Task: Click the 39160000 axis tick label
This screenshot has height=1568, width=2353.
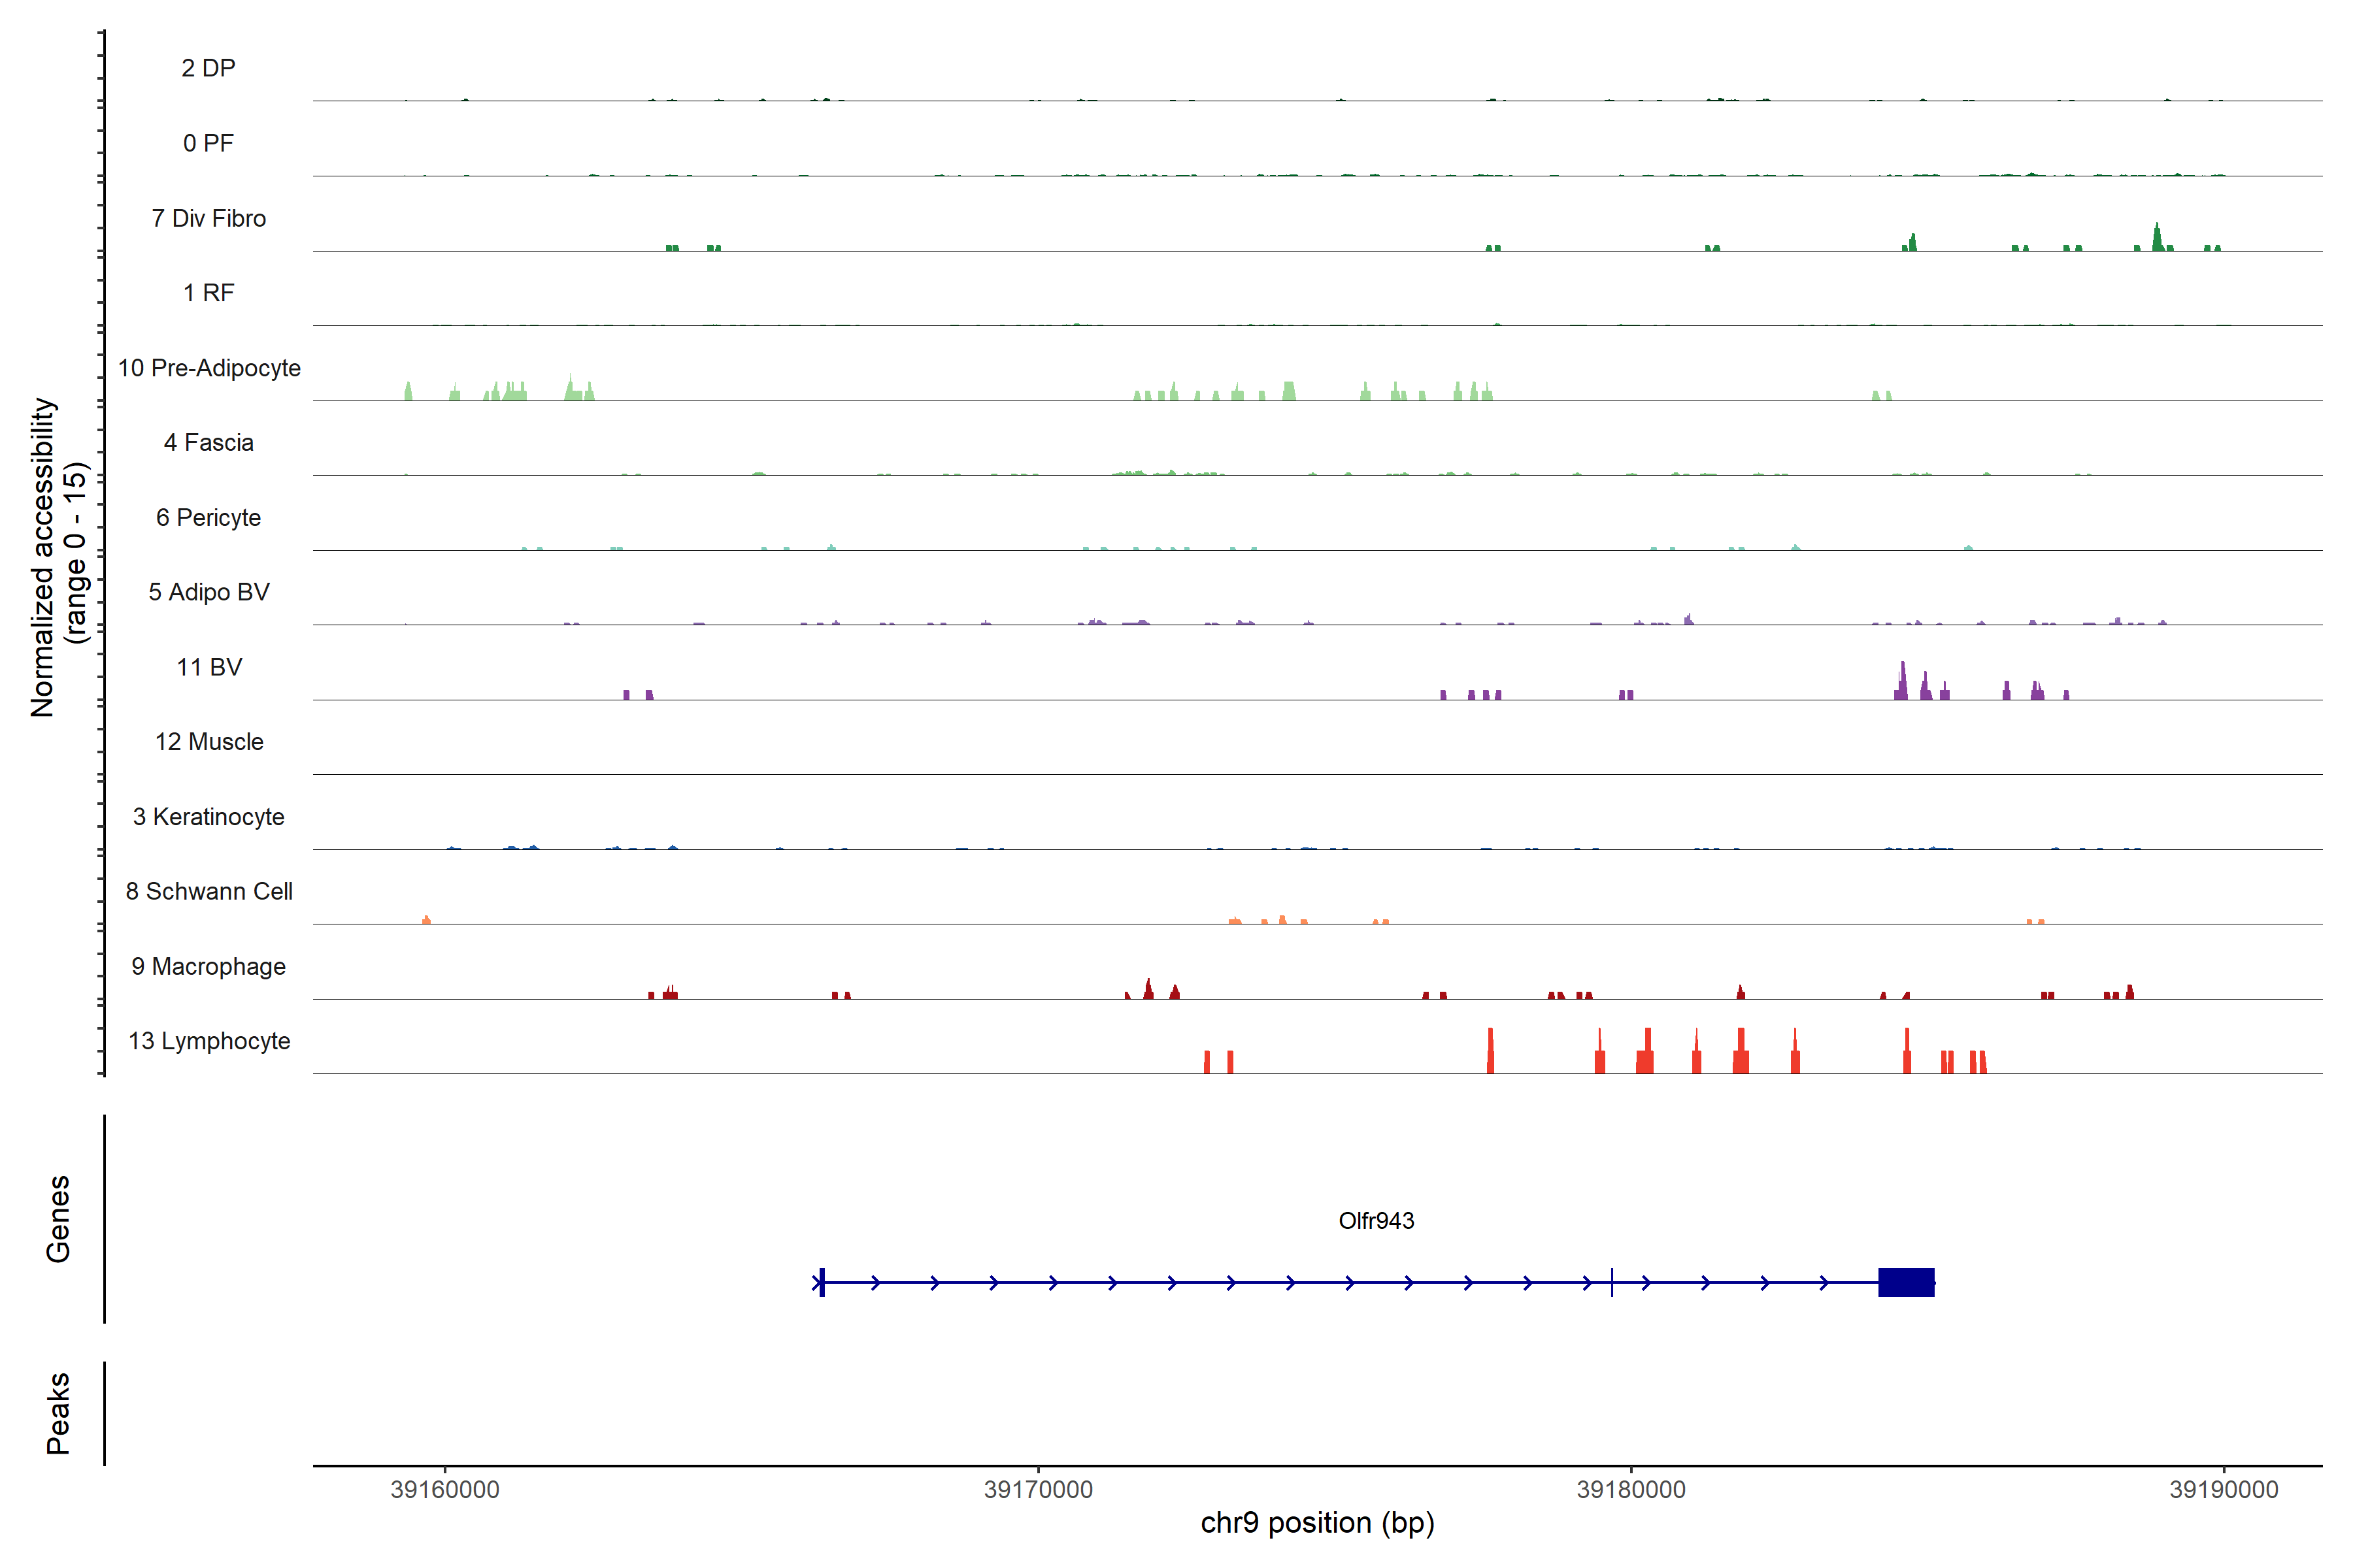Action: coord(445,1489)
